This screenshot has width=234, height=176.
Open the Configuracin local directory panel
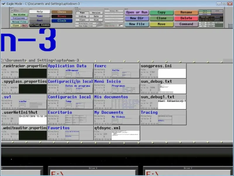[x=70, y=102]
